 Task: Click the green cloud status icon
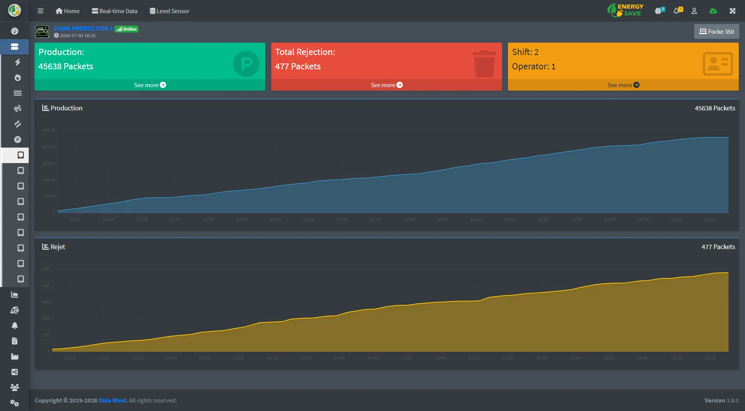point(713,11)
